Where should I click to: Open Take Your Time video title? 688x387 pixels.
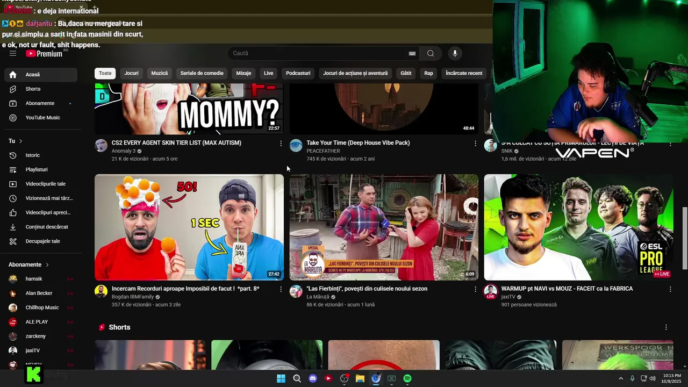point(358,143)
